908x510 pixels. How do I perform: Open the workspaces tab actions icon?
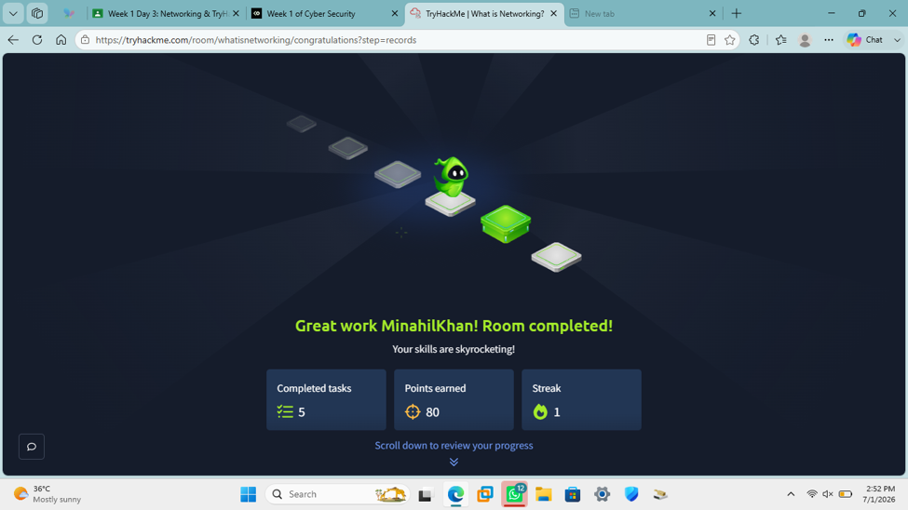pyautogui.click(x=37, y=13)
